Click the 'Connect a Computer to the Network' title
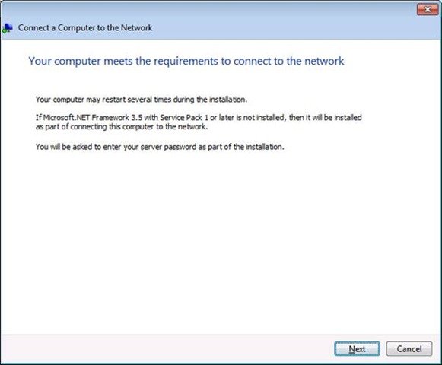 [x=85, y=27]
